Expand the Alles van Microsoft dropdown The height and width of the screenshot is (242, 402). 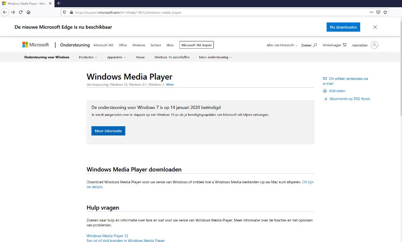(282, 45)
